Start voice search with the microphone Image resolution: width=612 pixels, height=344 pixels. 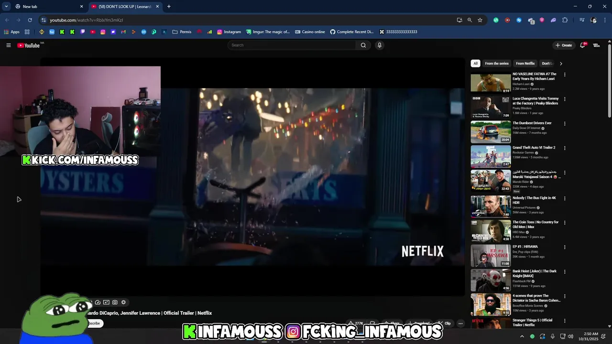(x=380, y=45)
